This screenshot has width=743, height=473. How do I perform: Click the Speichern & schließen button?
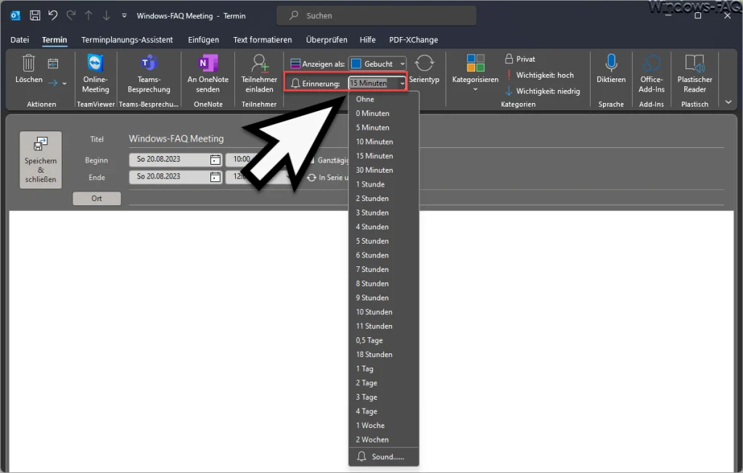point(41,160)
